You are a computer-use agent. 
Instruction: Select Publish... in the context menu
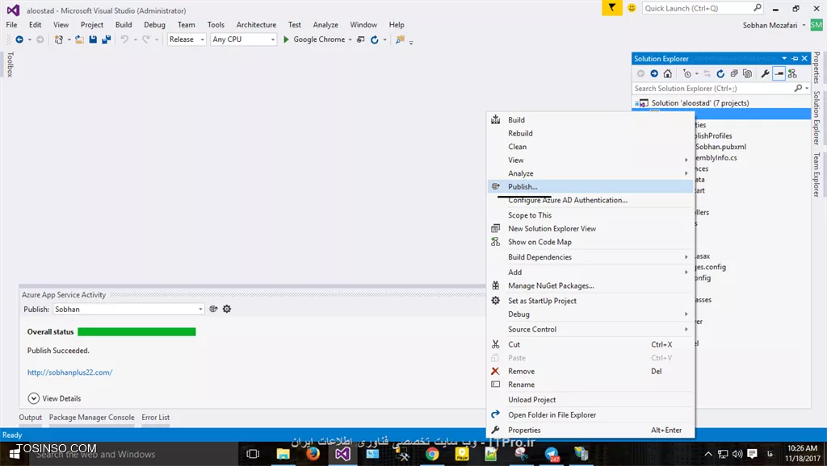pyautogui.click(x=590, y=186)
